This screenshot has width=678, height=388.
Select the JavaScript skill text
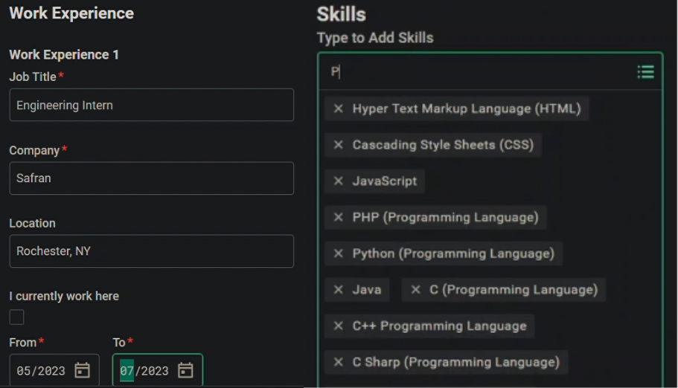(385, 181)
